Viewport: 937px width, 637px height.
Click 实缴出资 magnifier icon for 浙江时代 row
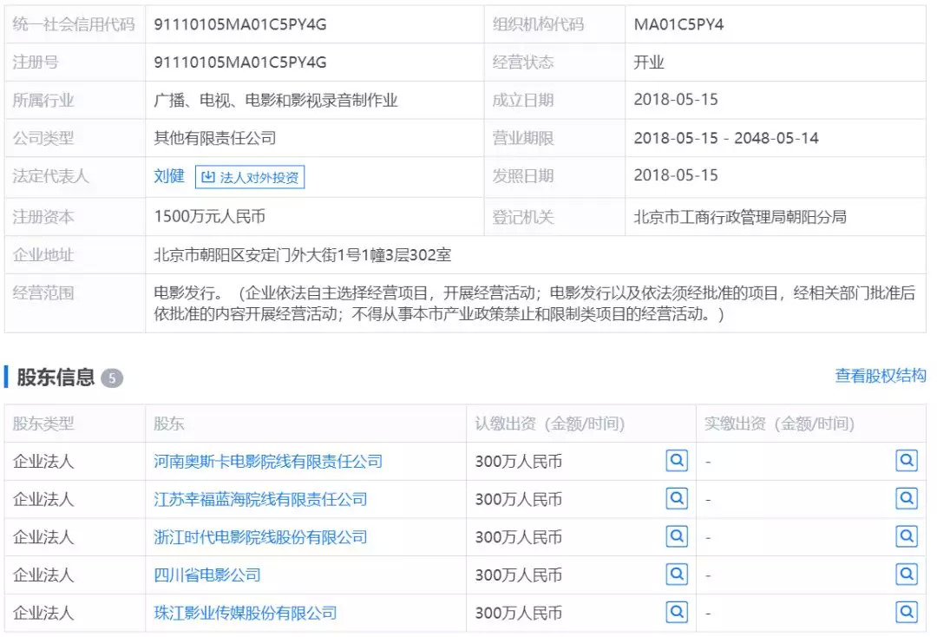coord(907,536)
